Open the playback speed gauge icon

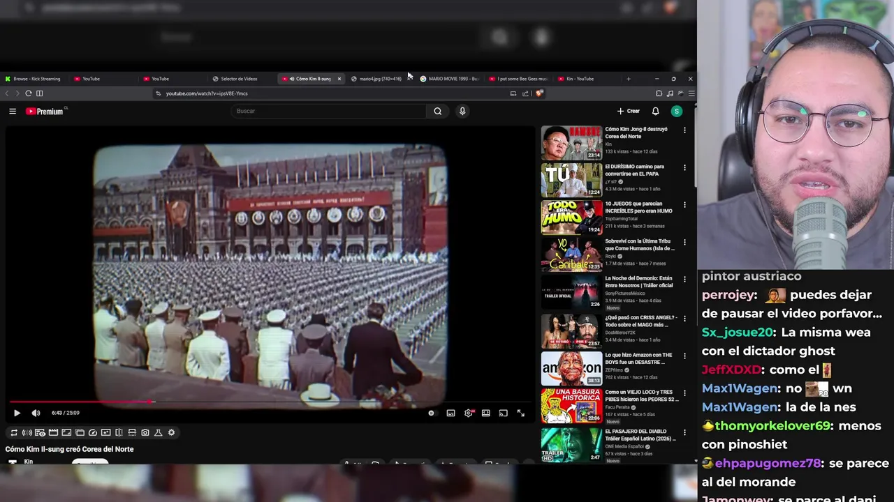point(92,432)
